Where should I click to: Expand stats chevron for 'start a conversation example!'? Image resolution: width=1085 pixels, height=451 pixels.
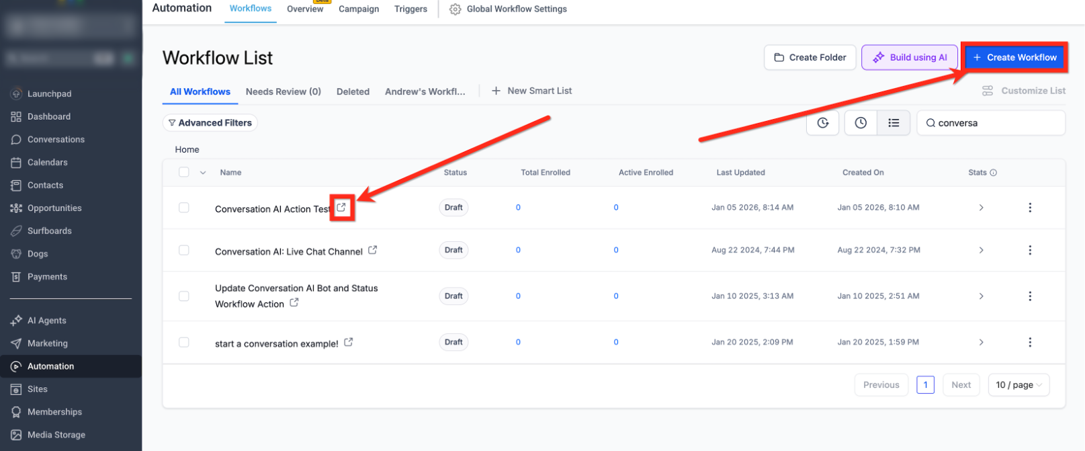(x=982, y=342)
